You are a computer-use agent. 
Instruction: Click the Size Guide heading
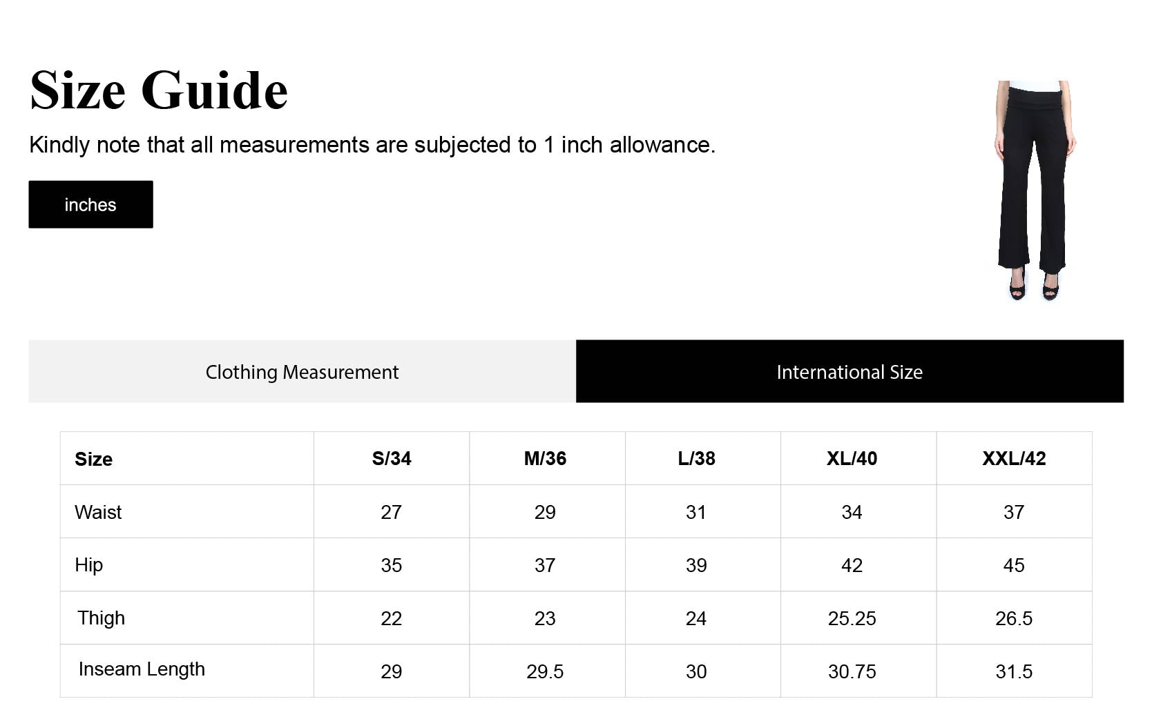159,90
